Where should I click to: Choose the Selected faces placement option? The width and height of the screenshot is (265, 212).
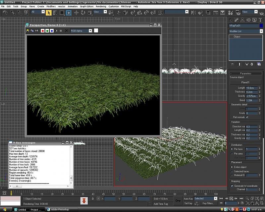point(232,171)
